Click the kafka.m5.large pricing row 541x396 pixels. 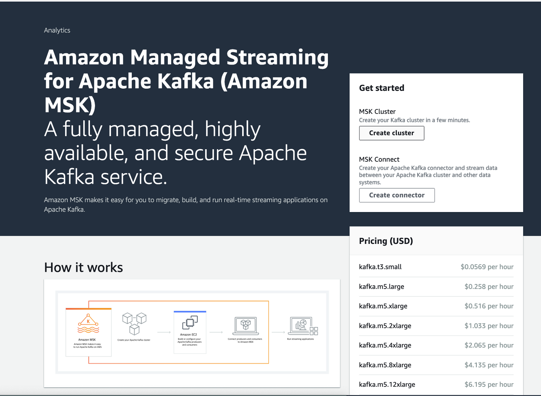tap(436, 287)
